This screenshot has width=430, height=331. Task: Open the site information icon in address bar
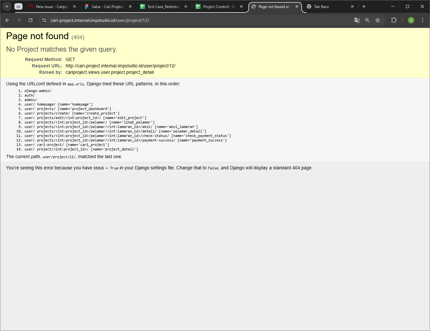44,20
